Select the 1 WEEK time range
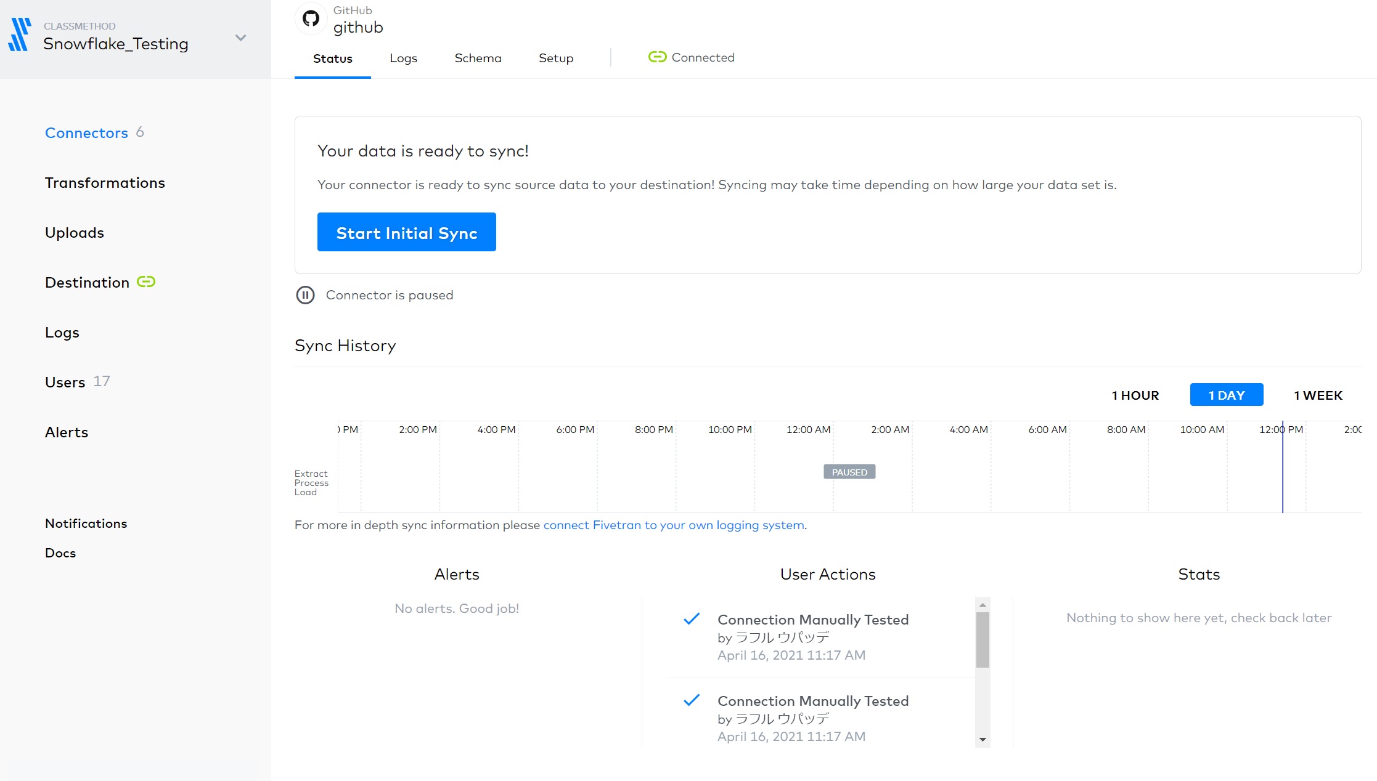Screen dimensions: 1377x781 click(x=1318, y=395)
